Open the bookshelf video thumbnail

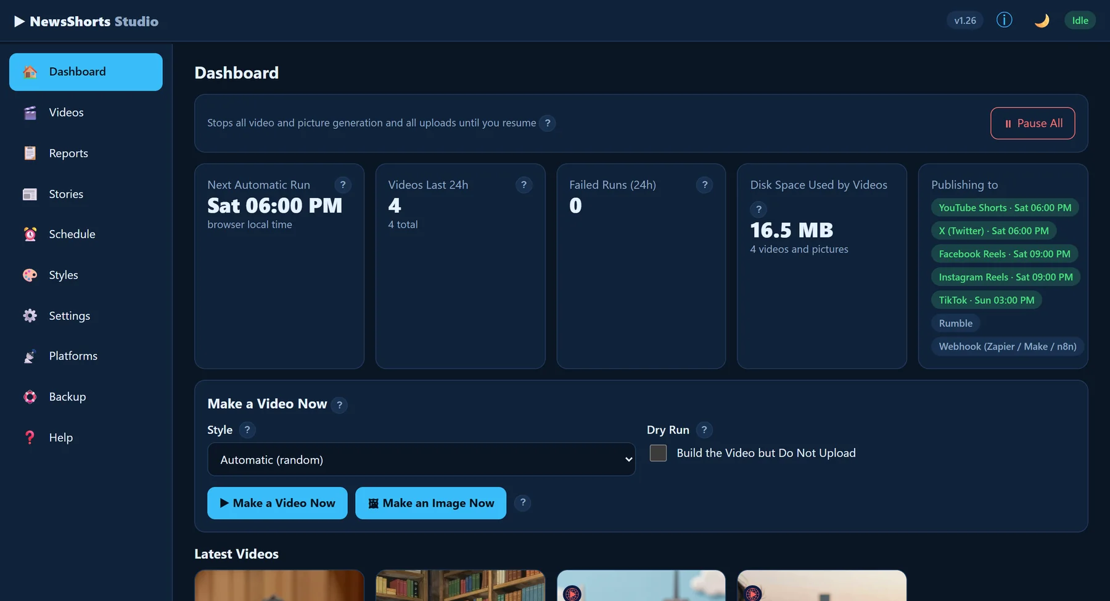pos(460,585)
